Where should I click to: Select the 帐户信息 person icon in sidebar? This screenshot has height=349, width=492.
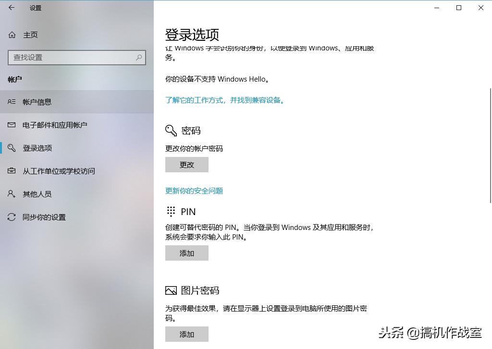coord(12,102)
